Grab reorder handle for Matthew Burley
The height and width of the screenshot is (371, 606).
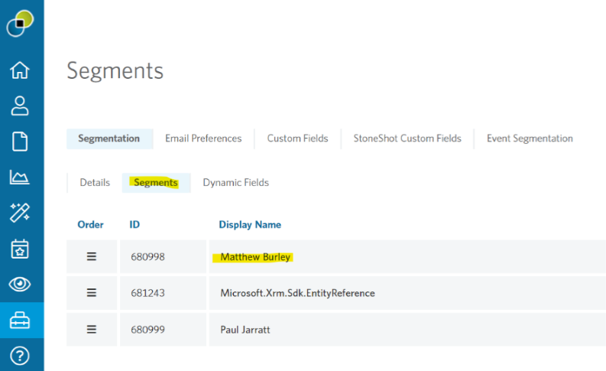[92, 256]
